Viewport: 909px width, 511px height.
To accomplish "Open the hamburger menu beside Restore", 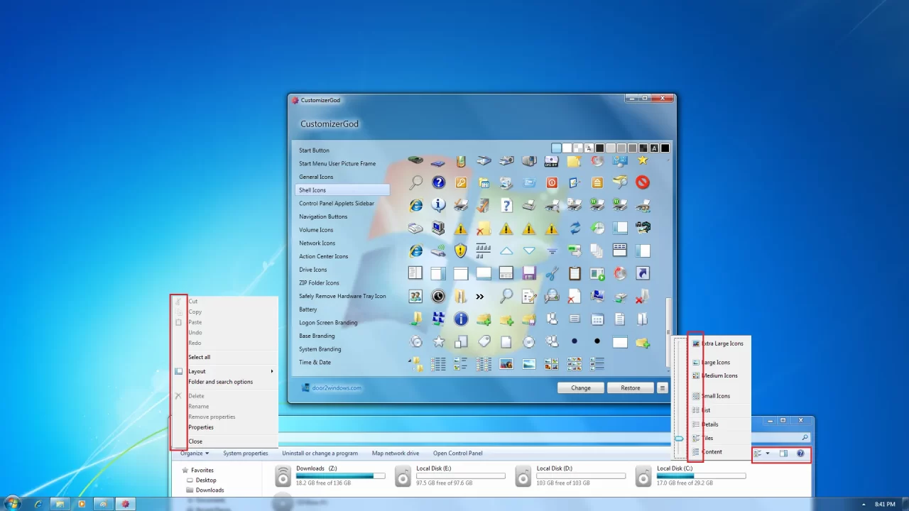I will point(662,388).
